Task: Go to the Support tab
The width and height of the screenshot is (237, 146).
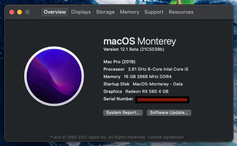Action: pos(154,12)
